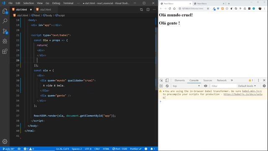Toggle DevTools device toolbar

point(167,80)
